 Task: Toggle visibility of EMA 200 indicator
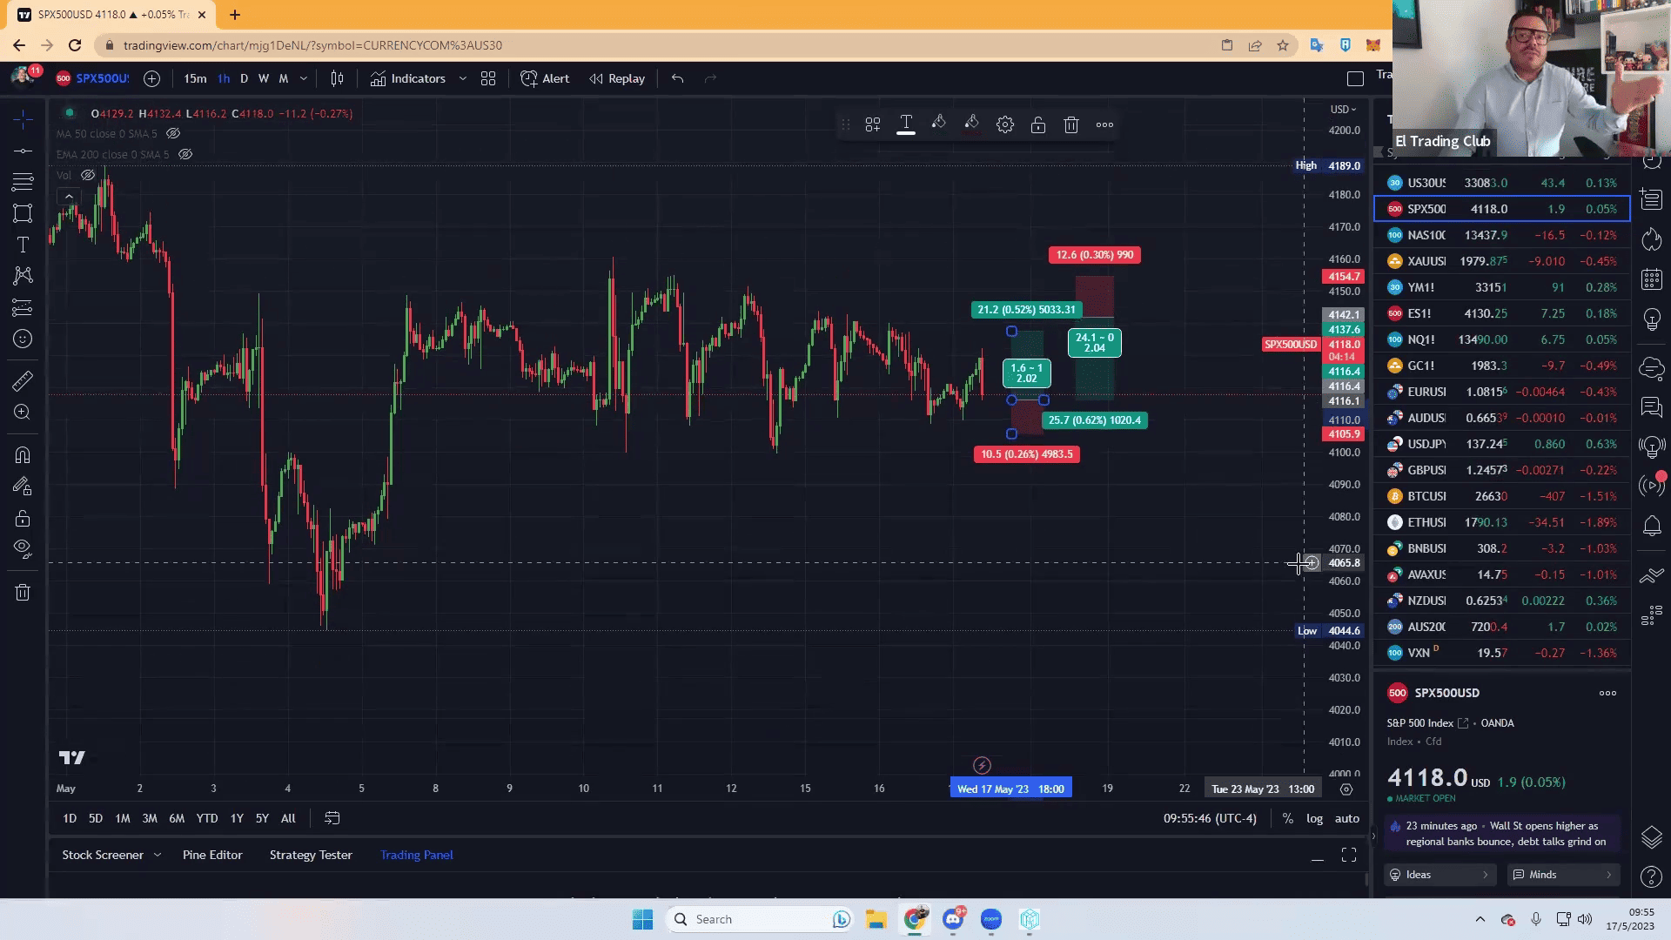tap(185, 154)
